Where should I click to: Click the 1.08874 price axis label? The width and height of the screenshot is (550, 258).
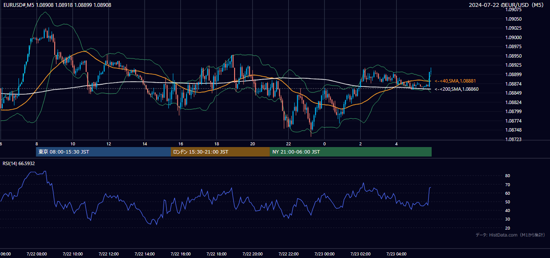pos(513,84)
